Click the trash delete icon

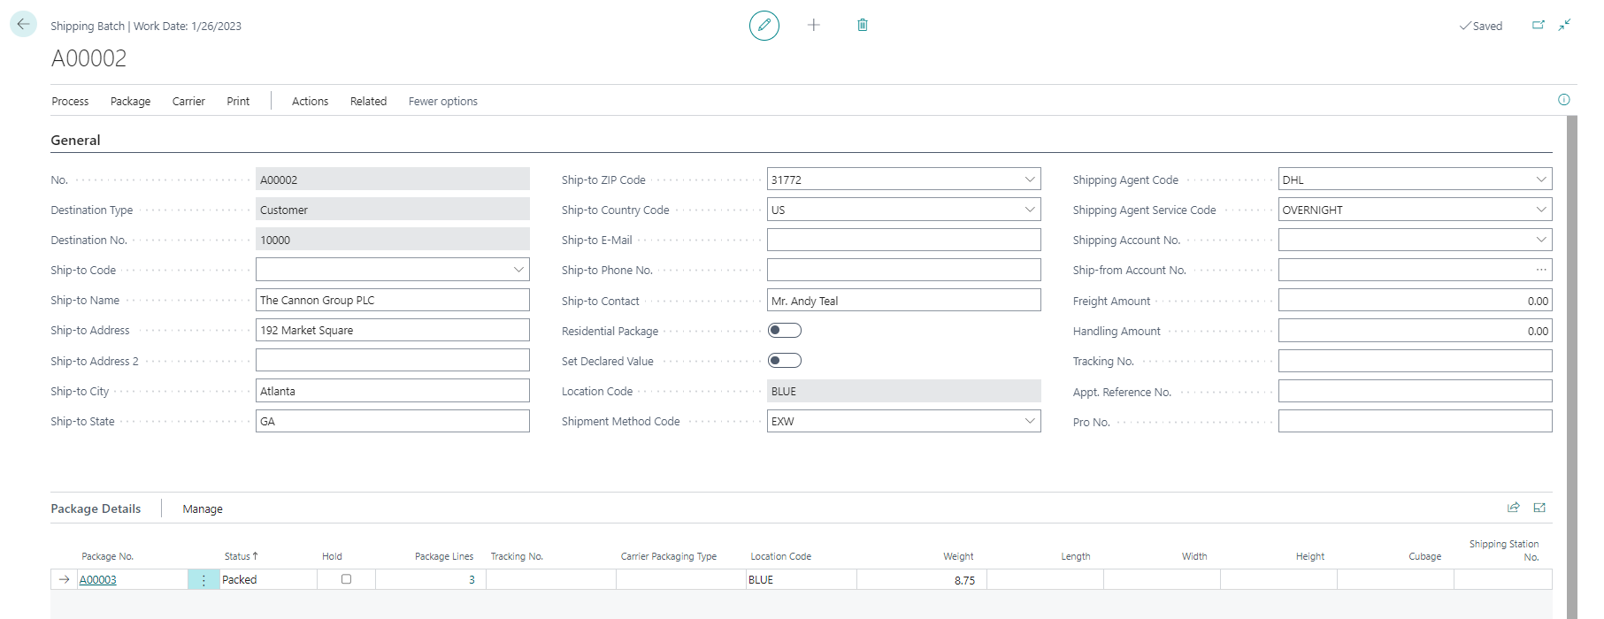tap(862, 25)
